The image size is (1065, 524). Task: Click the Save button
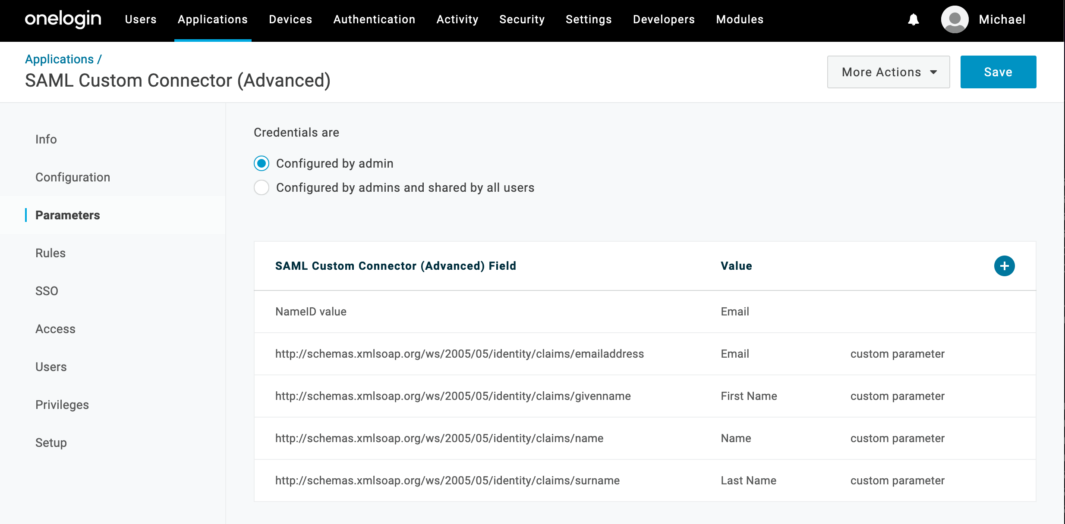998,72
